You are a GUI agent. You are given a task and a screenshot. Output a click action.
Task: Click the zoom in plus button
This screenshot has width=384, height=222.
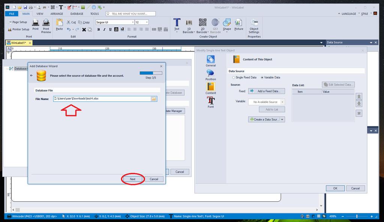point(372,216)
